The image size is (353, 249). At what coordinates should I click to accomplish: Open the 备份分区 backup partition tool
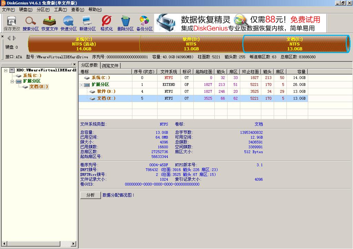coord(144,23)
